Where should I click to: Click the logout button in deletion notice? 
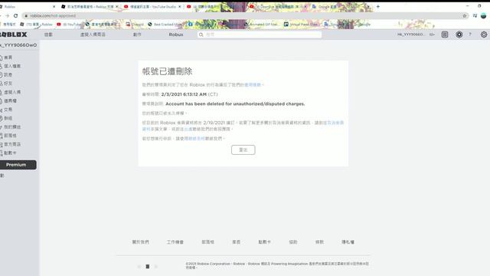click(x=243, y=150)
